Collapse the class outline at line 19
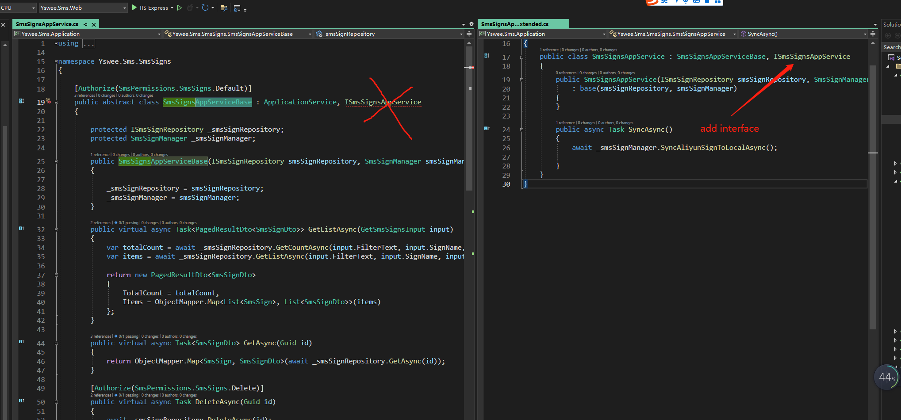This screenshot has width=901, height=420. pos(56,102)
